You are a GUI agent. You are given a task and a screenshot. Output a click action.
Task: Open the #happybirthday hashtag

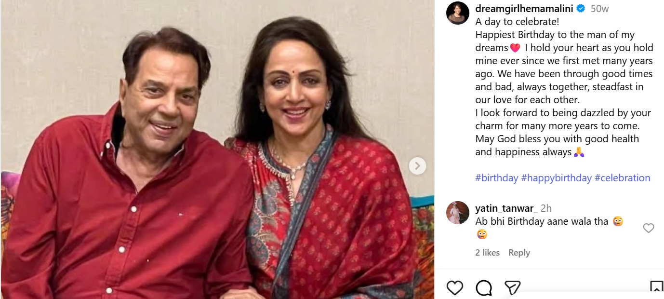[556, 178]
